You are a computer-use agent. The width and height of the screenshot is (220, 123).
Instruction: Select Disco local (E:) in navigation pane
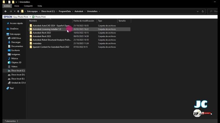point(18,79)
